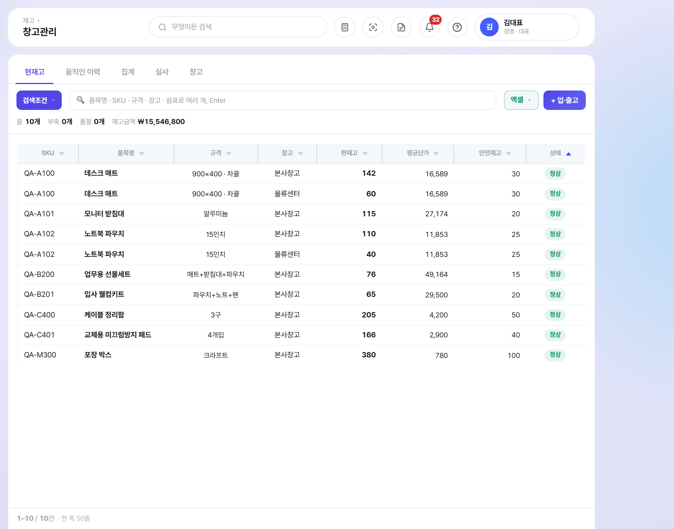Image resolution: width=674 pixels, height=529 pixels.
Task: Click the 김 user avatar circle
Action: click(489, 27)
